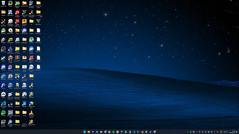Viewport: 239px width, 134px height.
Task: Select the Rockstar Games launcher icon
Action: 24,22
